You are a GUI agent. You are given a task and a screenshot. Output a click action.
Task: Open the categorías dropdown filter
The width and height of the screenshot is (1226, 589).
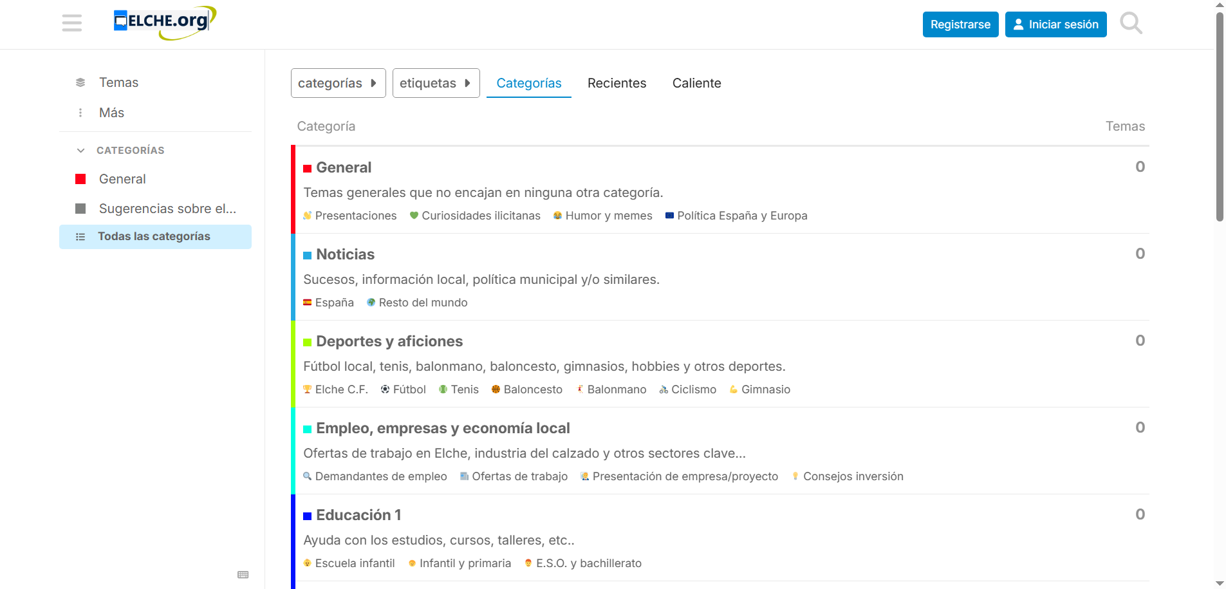pyautogui.click(x=339, y=83)
